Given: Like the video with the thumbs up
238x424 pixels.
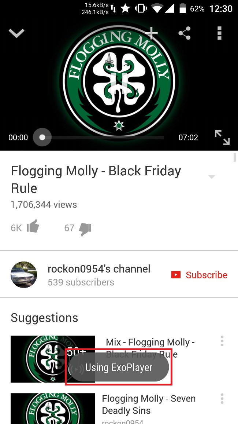Looking at the screenshot, I should click(33, 226).
